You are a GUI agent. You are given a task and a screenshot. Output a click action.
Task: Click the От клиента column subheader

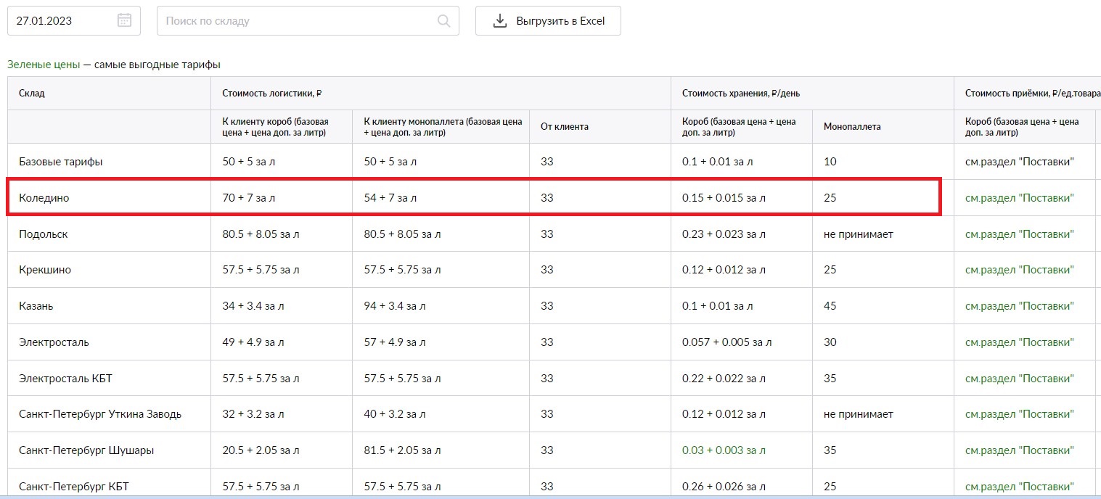click(564, 127)
